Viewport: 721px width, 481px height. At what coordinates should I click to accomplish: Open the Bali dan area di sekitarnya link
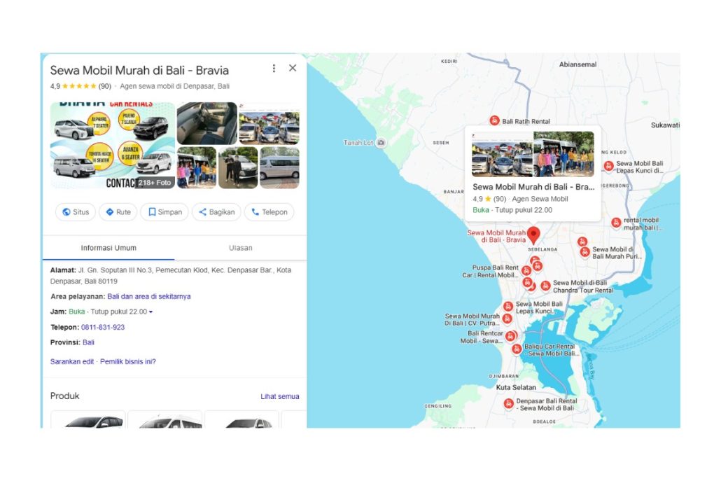tap(148, 297)
